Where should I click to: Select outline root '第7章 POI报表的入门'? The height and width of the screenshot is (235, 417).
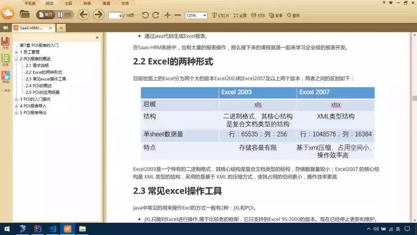[39, 45]
